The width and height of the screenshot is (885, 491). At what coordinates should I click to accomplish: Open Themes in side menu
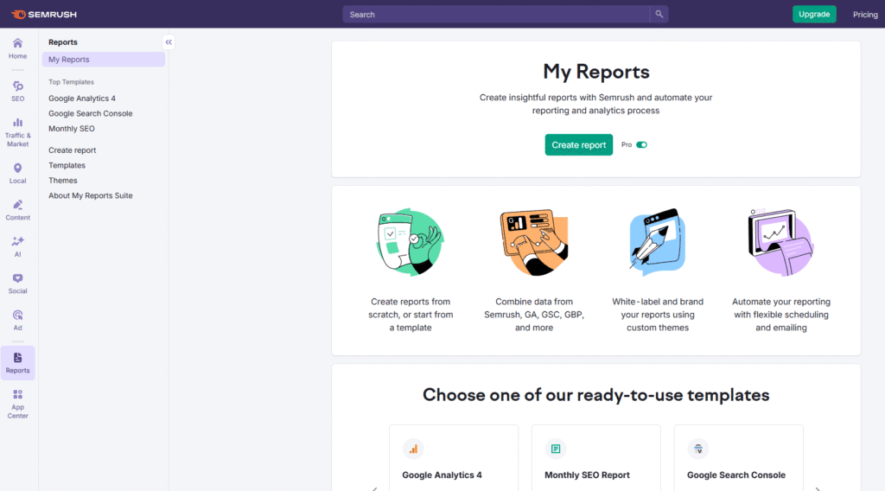pyautogui.click(x=62, y=181)
